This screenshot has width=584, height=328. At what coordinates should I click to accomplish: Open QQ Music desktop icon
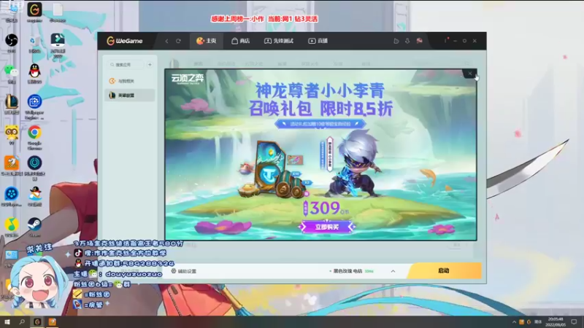12,227
